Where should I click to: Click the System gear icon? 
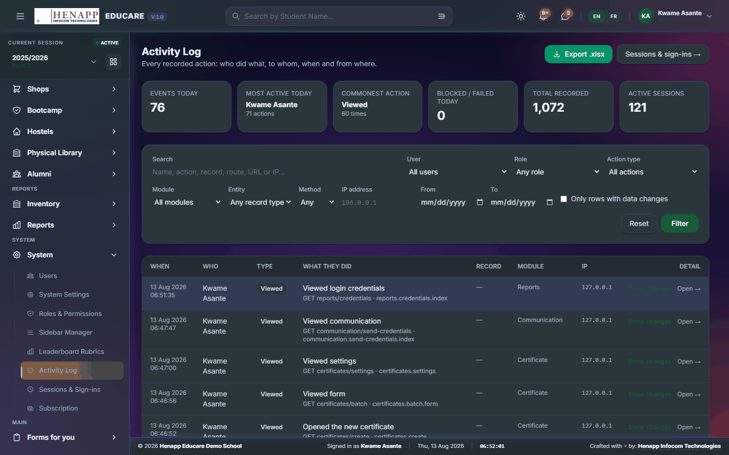point(17,255)
